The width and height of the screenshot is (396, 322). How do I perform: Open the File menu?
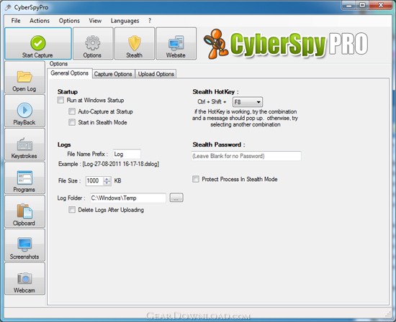coord(16,21)
